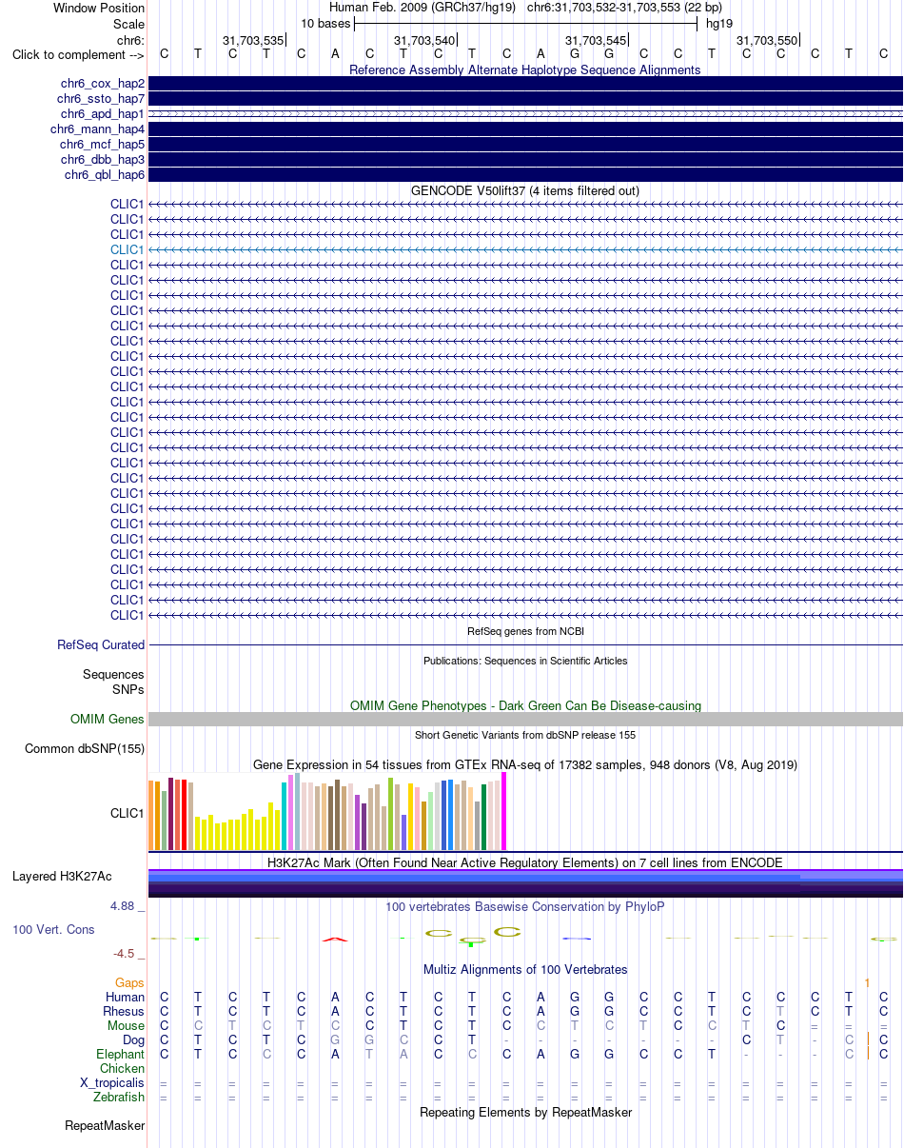Click position marker 31,703,535
The height and width of the screenshot is (1148, 904).
click(x=253, y=40)
